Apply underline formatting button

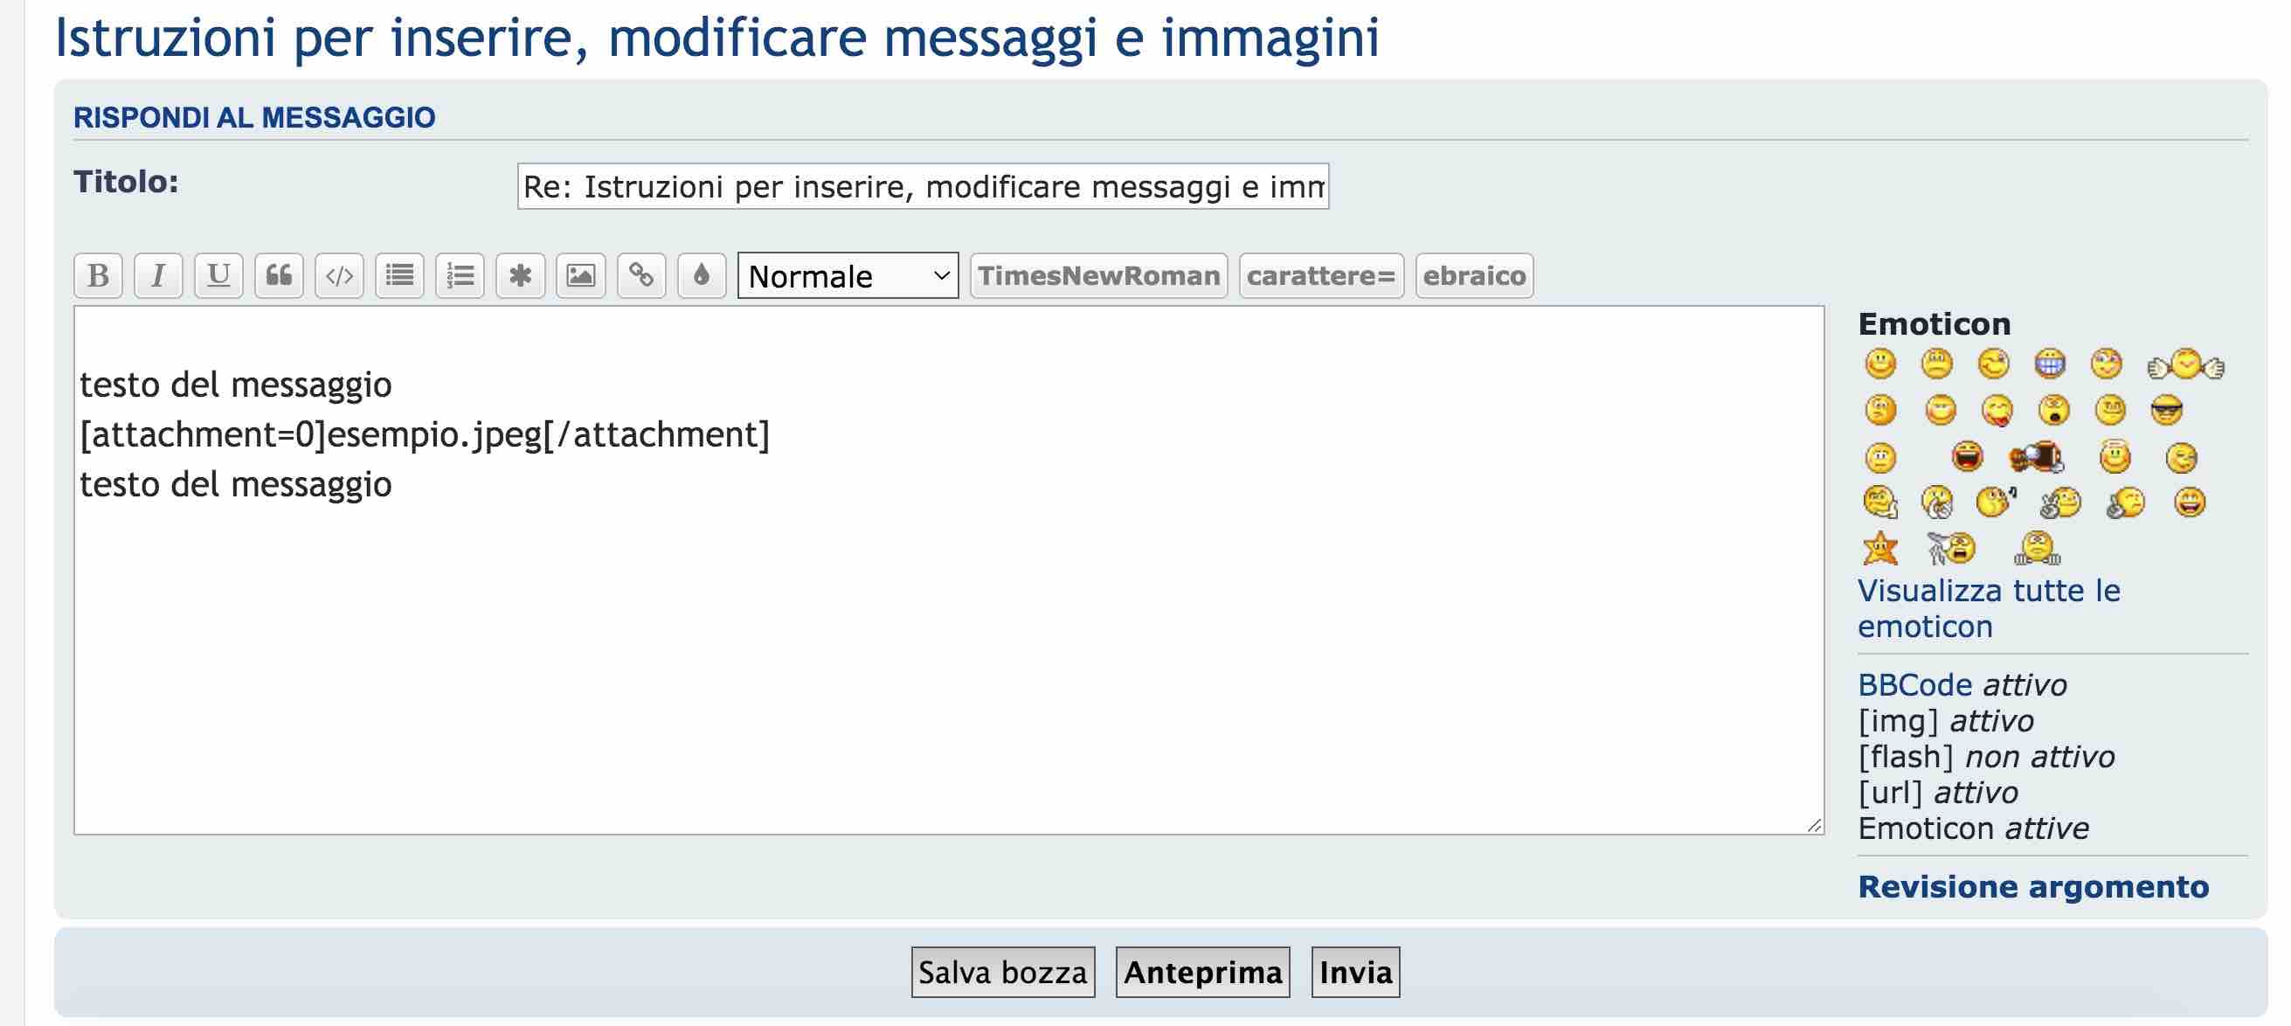pyautogui.click(x=218, y=276)
